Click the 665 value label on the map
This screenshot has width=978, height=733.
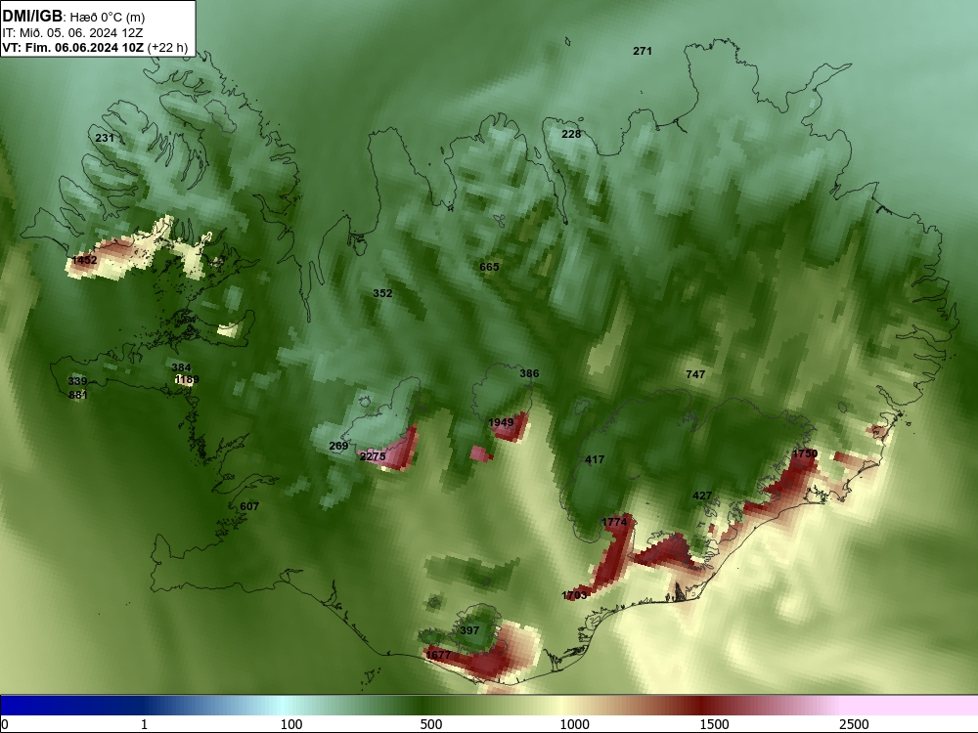489,267
